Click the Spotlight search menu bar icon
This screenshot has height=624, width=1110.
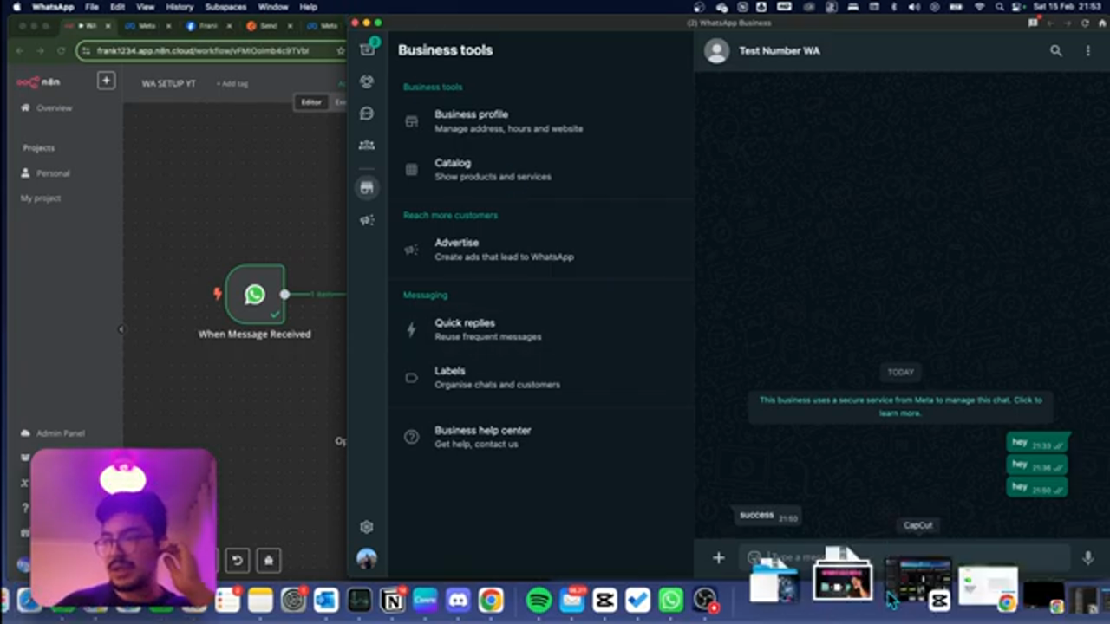[x=1001, y=7]
